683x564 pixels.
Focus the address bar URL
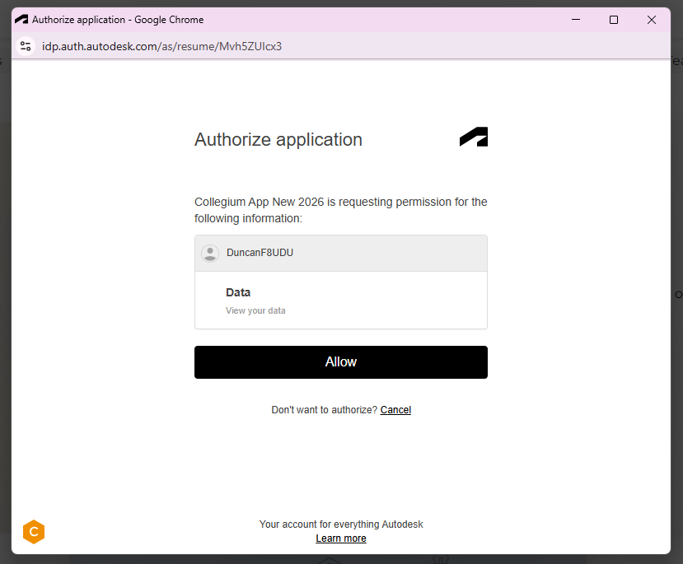(161, 46)
